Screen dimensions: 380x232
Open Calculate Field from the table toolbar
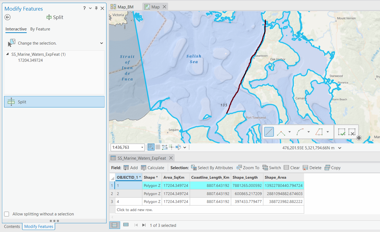point(153,168)
